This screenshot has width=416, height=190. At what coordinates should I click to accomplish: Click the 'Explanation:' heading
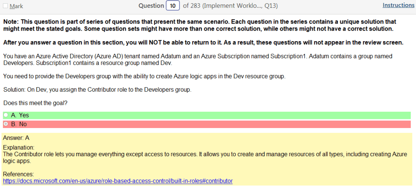[x=18, y=147]
